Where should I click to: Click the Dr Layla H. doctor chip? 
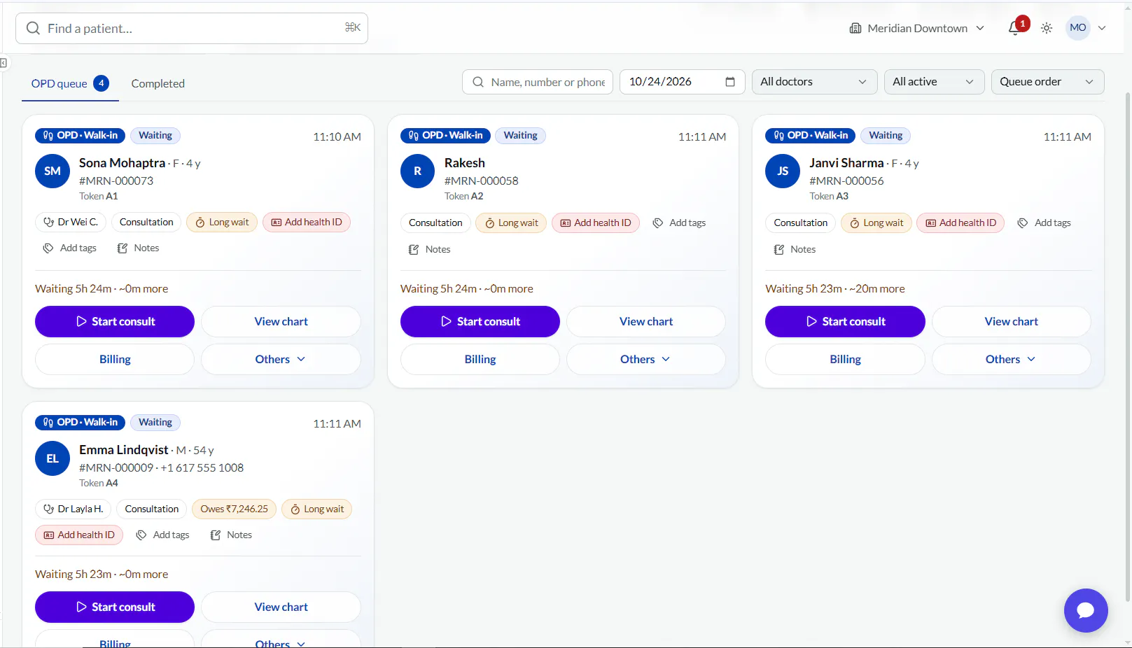pyautogui.click(x=74, y=509)
